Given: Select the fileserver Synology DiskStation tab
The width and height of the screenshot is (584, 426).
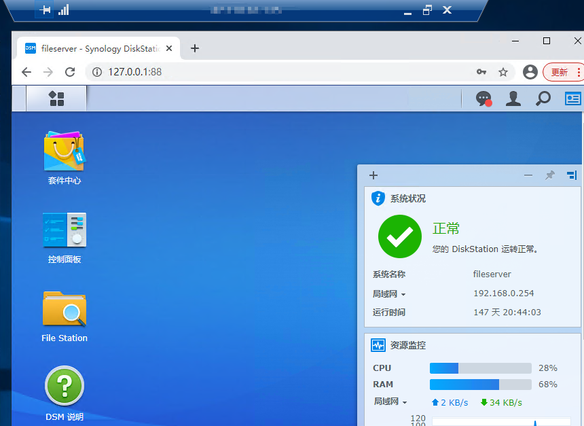Looking at the screenshot, I should point(98,48).
